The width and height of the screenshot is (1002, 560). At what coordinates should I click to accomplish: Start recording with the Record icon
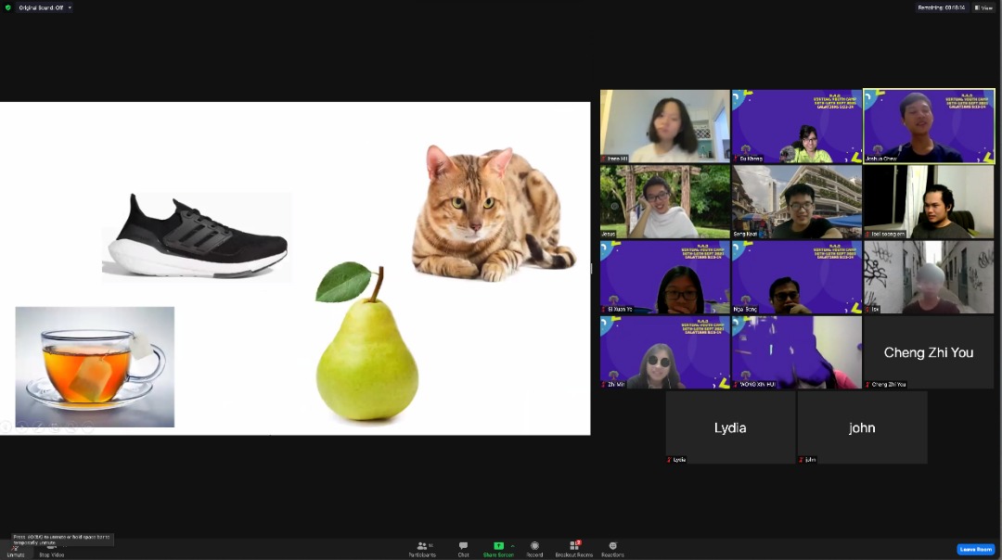point(534,548)
